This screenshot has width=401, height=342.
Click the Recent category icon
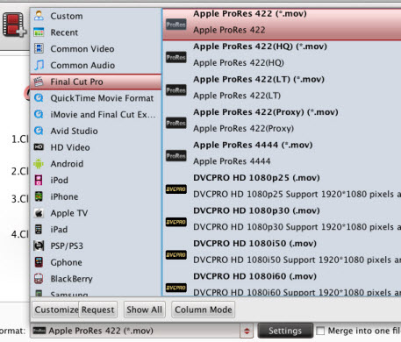pos(39,32)
